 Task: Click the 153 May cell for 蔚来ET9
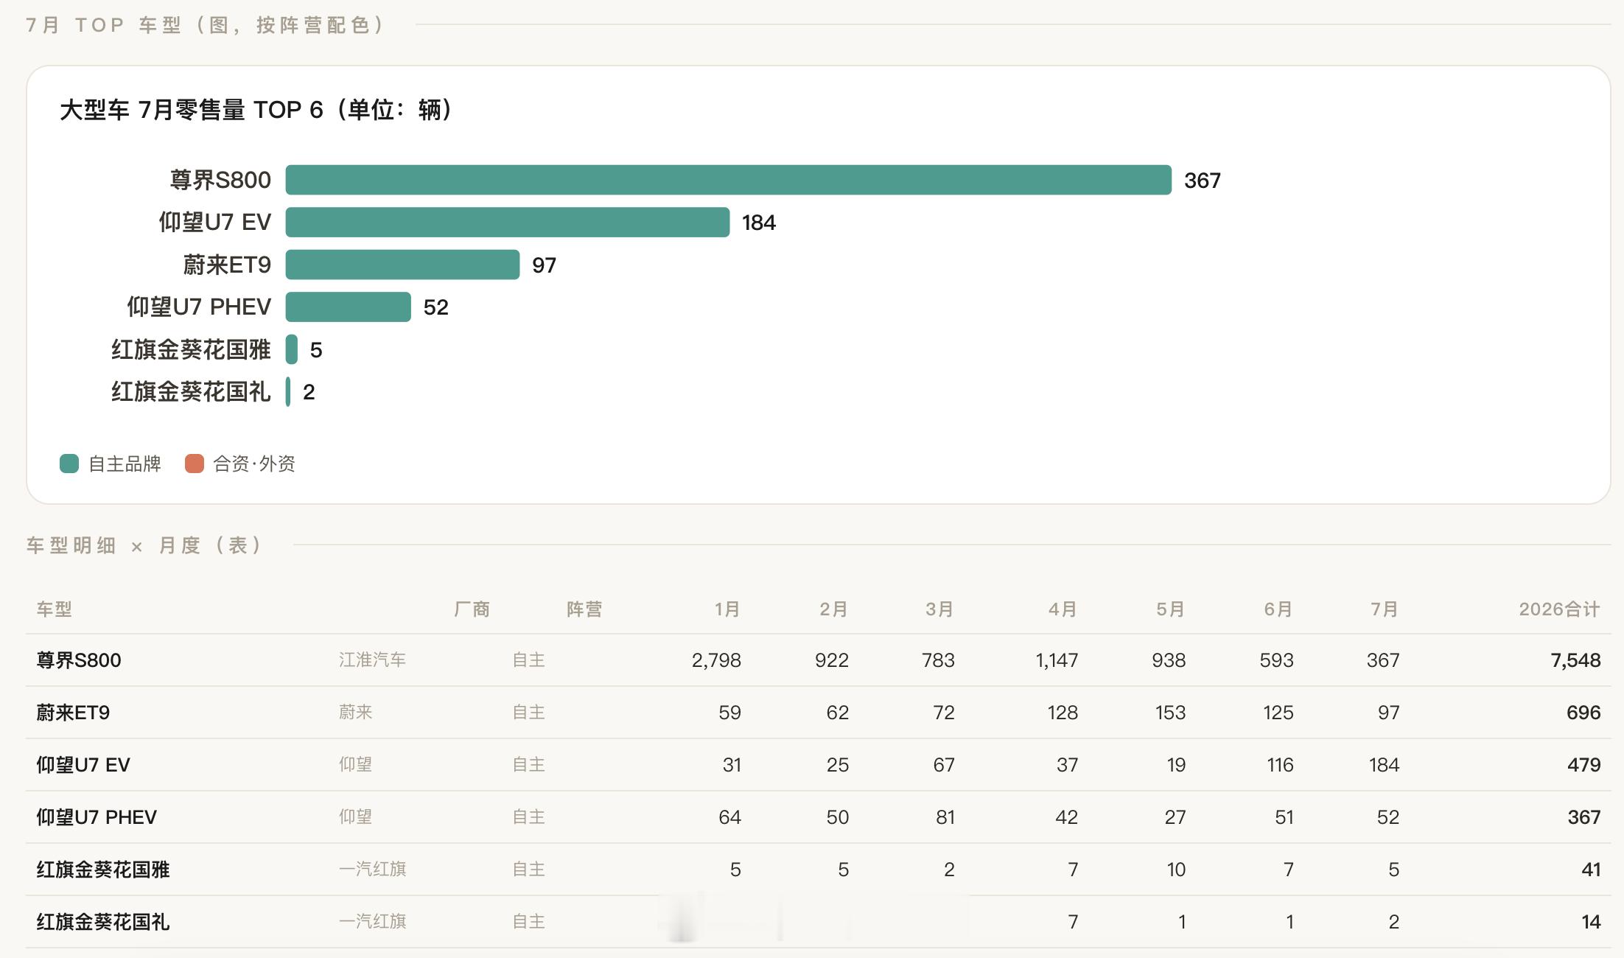pos(1170,713)
